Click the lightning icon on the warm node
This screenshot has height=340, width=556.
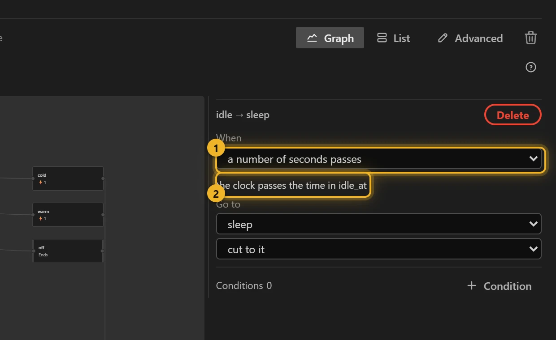click(x=41, y=219)
